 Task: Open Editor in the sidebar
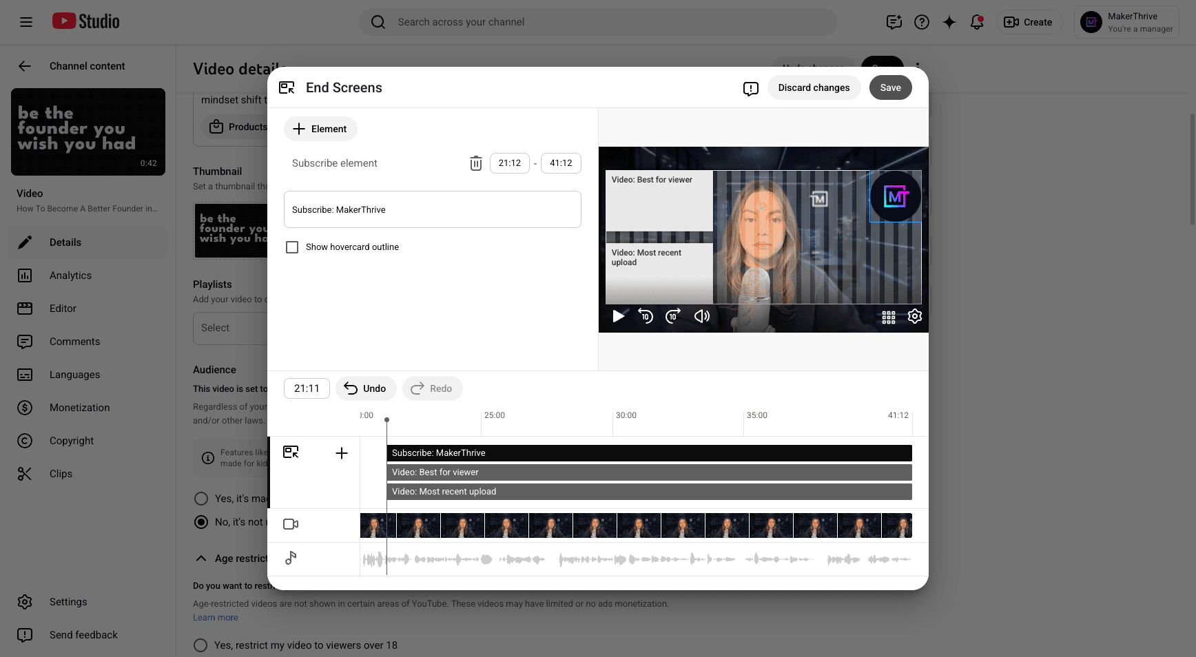pos(88,309)
